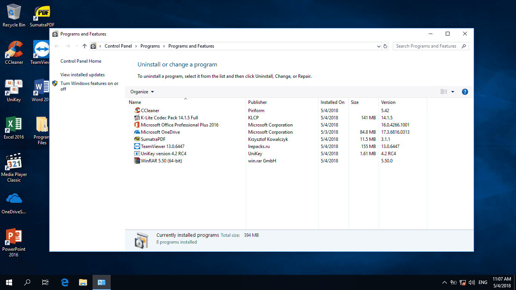This screenshot has height=290, width=516.
Task: Click the refresh button in address bar
Action: pyautogui.click(x=385, y=46)
